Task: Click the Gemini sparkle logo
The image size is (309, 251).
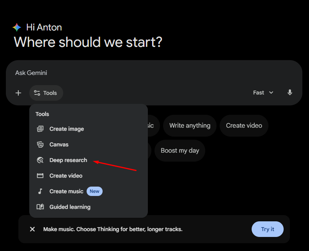Action: point(17,27)
